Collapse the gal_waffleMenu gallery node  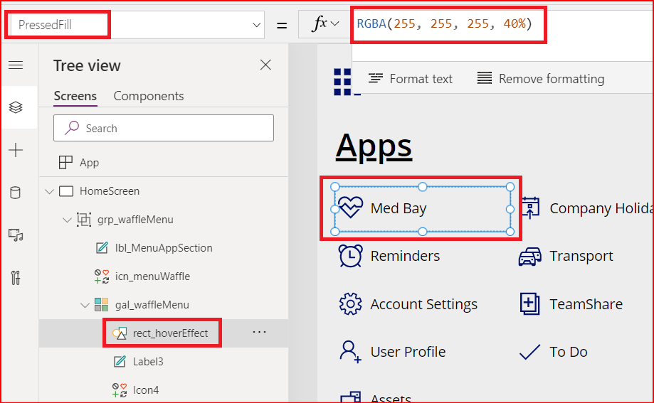tap(85, 305)
